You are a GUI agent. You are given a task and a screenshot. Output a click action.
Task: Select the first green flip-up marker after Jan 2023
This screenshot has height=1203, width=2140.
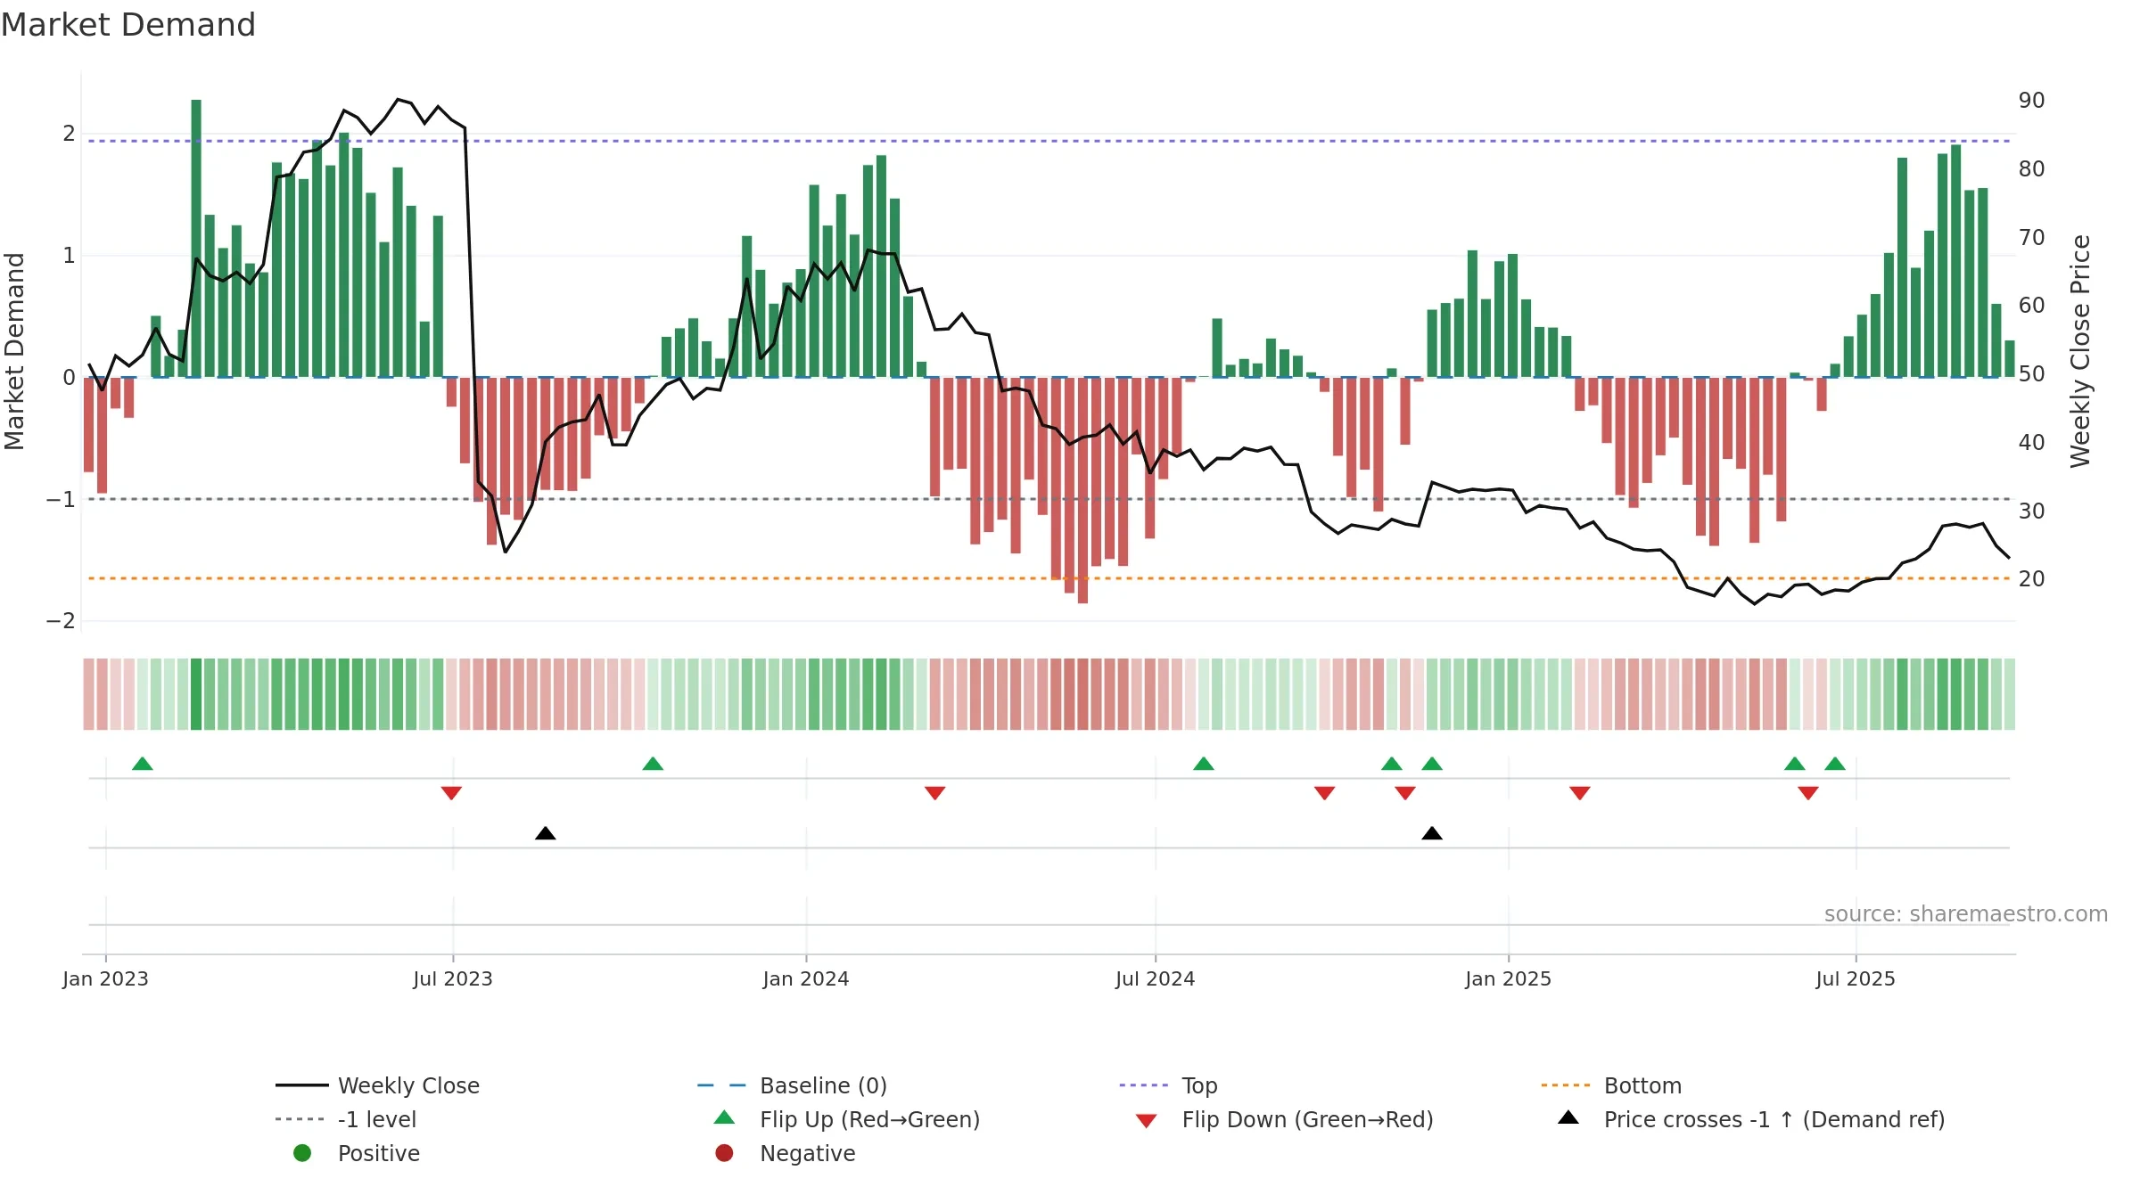(x=143, y=764)
